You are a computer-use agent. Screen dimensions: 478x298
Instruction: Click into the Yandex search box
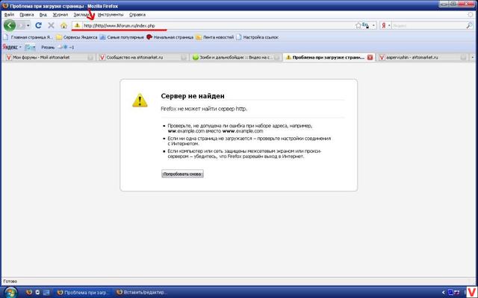(x=429, y=25)
